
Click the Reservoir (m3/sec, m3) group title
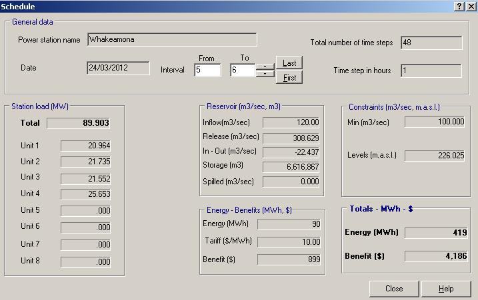[243, 106]
